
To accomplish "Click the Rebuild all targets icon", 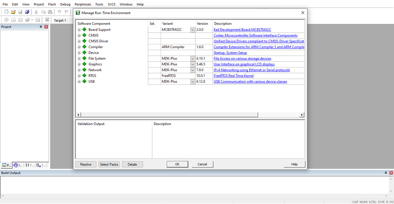I will 20,20.
